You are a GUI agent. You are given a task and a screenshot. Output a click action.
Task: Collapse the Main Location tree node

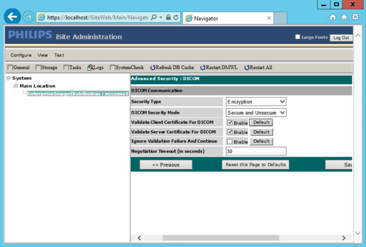[x=16, y=86]
